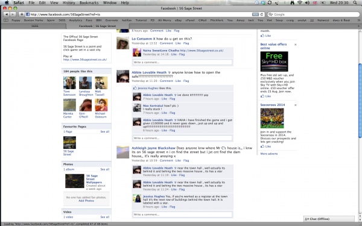This screenshot has width=362, height=226.
Task: Open Wi-Fi status menu icon
Action: coord(300,2)
